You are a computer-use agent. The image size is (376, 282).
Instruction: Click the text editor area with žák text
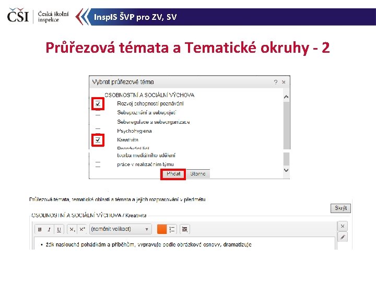(185, 243)
